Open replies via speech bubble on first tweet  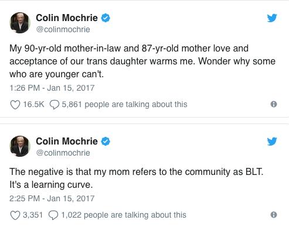click(x=55, y=105)
